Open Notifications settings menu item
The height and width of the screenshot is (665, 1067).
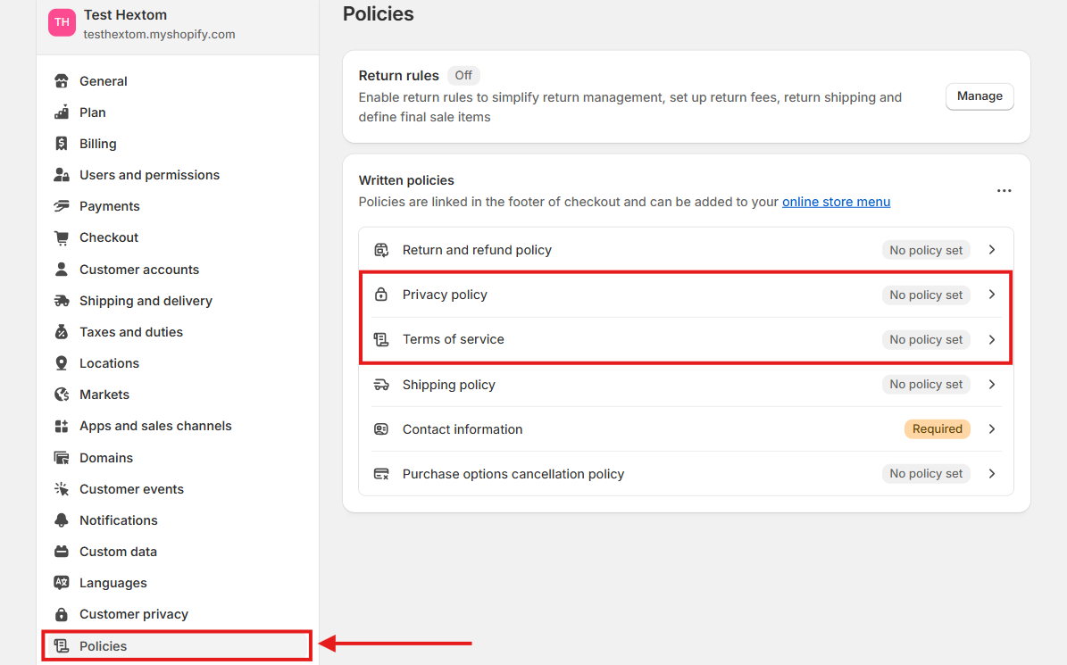tap(178, 520)
